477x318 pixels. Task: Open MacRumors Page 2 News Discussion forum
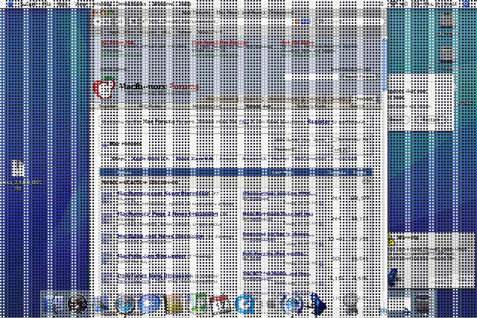167,214
